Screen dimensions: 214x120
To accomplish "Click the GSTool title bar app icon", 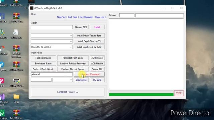I will (x=32, y=8).
